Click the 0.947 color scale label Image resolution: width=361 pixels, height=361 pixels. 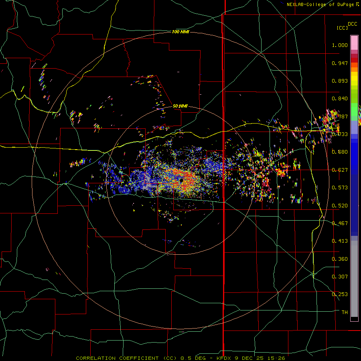coord(340,63)
